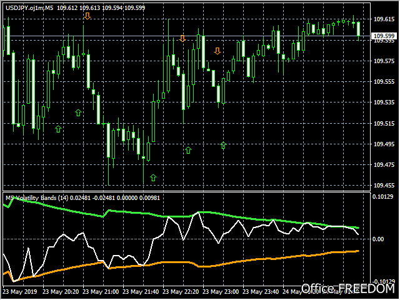Click the green up arrow beside the 109.515 gridline
Screen dimensions: 400x300
click(x=58, y=129)
